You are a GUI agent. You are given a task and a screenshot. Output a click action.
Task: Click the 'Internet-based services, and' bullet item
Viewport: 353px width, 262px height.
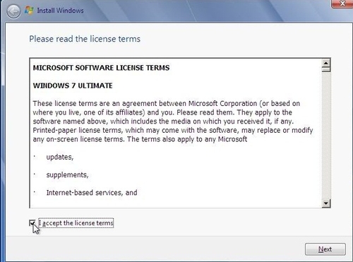tap(92, 193)
